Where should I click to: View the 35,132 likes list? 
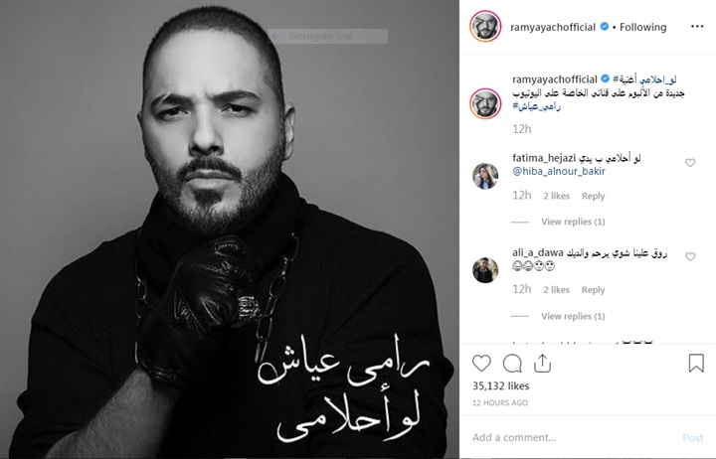[501, 386]
